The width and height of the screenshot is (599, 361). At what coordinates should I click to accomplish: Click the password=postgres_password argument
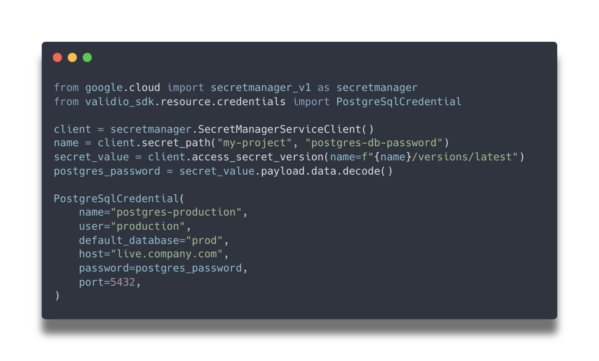coord(160,268)
